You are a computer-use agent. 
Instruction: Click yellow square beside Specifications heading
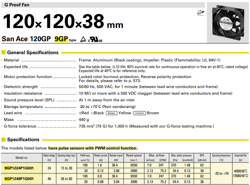click(3, 139)
